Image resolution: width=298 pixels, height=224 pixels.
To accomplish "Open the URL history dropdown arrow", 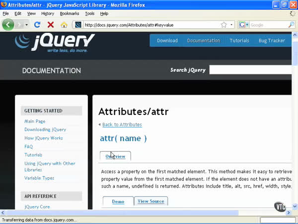I will click(232, 24).
